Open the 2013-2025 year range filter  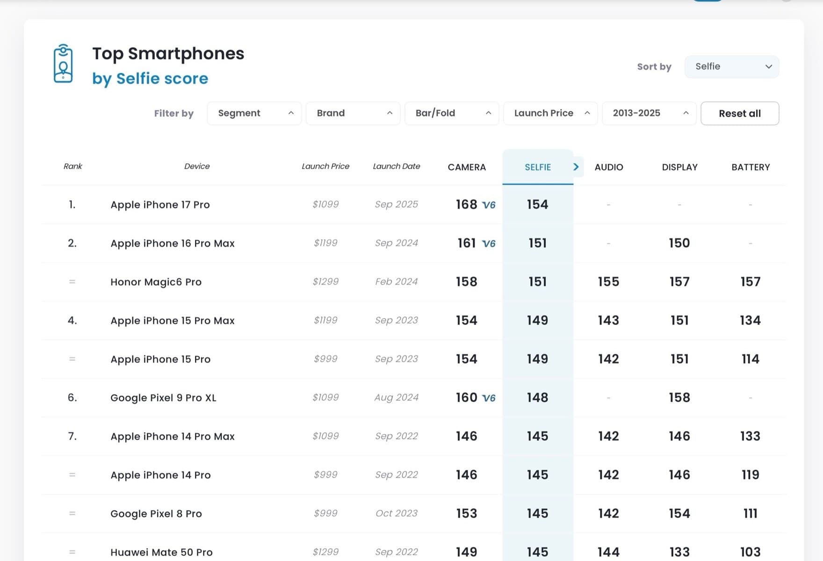point(649,113)
